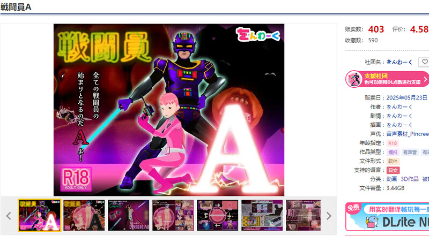
Task: Open scenario をんわーく link in 剧情 row
Action: [x=399, y=116]
